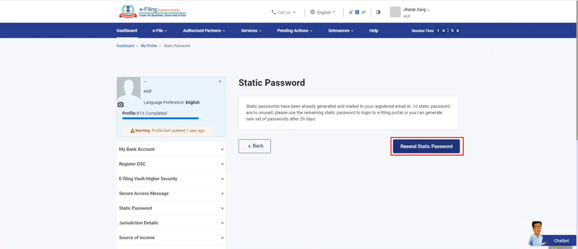Open the Chatbot assistant

click(x=561, y=241)
